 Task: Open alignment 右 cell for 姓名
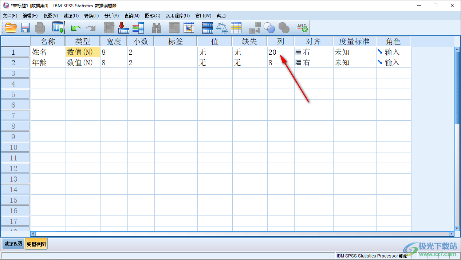[x=313, y=52]
